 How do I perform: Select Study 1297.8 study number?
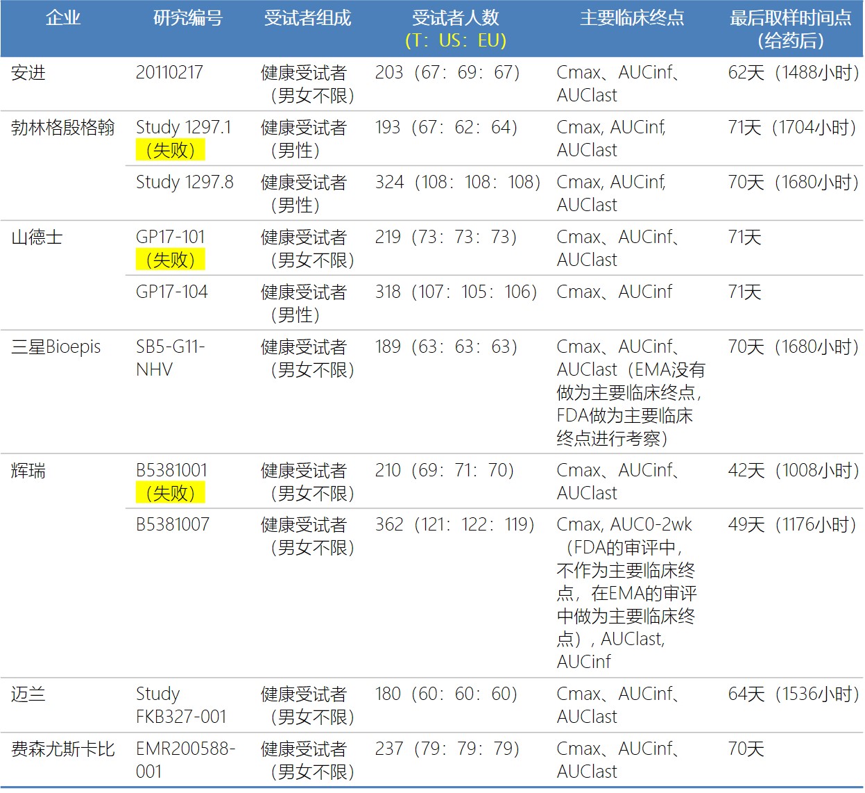coord(185,182)
